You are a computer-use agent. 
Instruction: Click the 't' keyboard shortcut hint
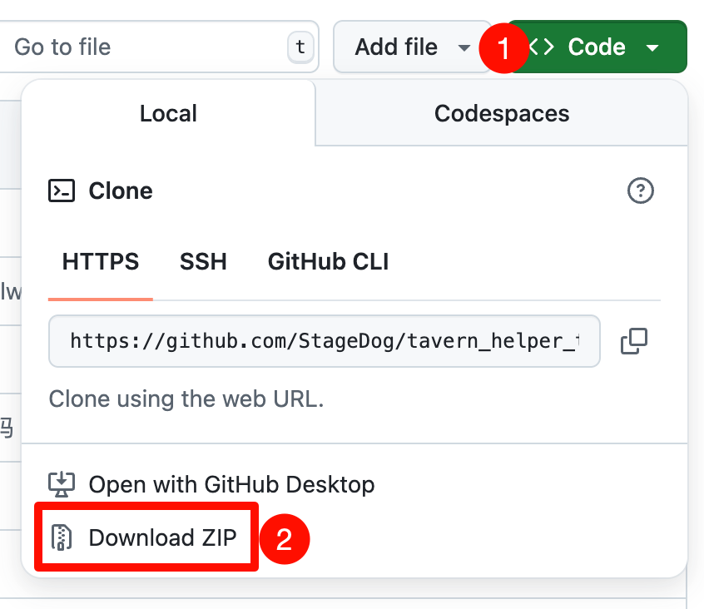click(300, 47)
